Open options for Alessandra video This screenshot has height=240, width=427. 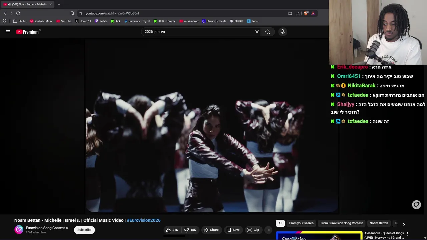[407, 234]
